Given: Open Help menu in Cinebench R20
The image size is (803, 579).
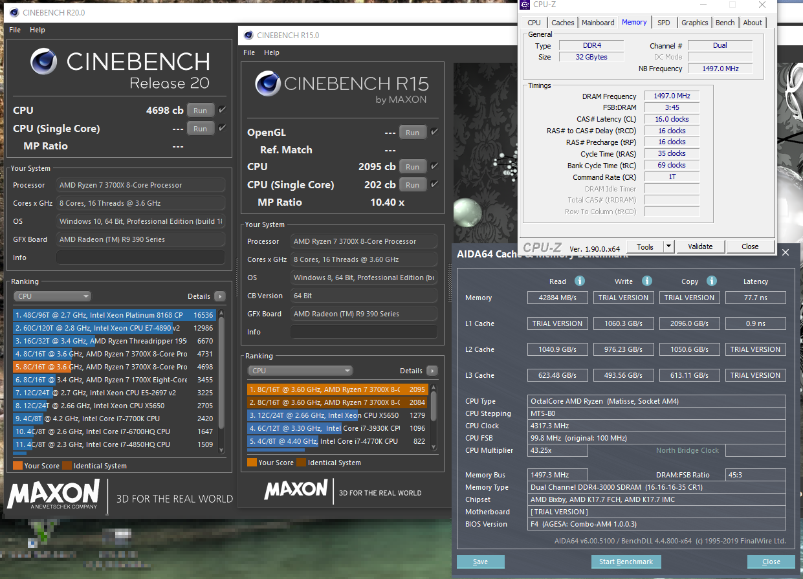Looking at the screenshot, I should pyautogui.click(x=38, y=30).
